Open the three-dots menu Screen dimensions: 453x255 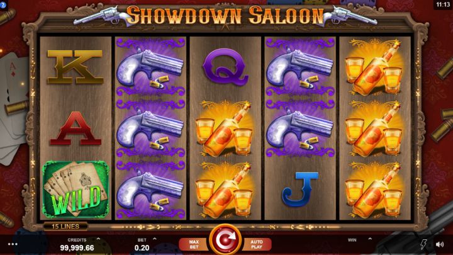pyautogui.click(x=13, y=244)
